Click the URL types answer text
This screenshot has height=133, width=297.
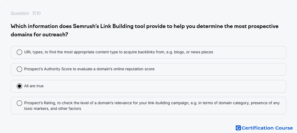tap(119, 52)
